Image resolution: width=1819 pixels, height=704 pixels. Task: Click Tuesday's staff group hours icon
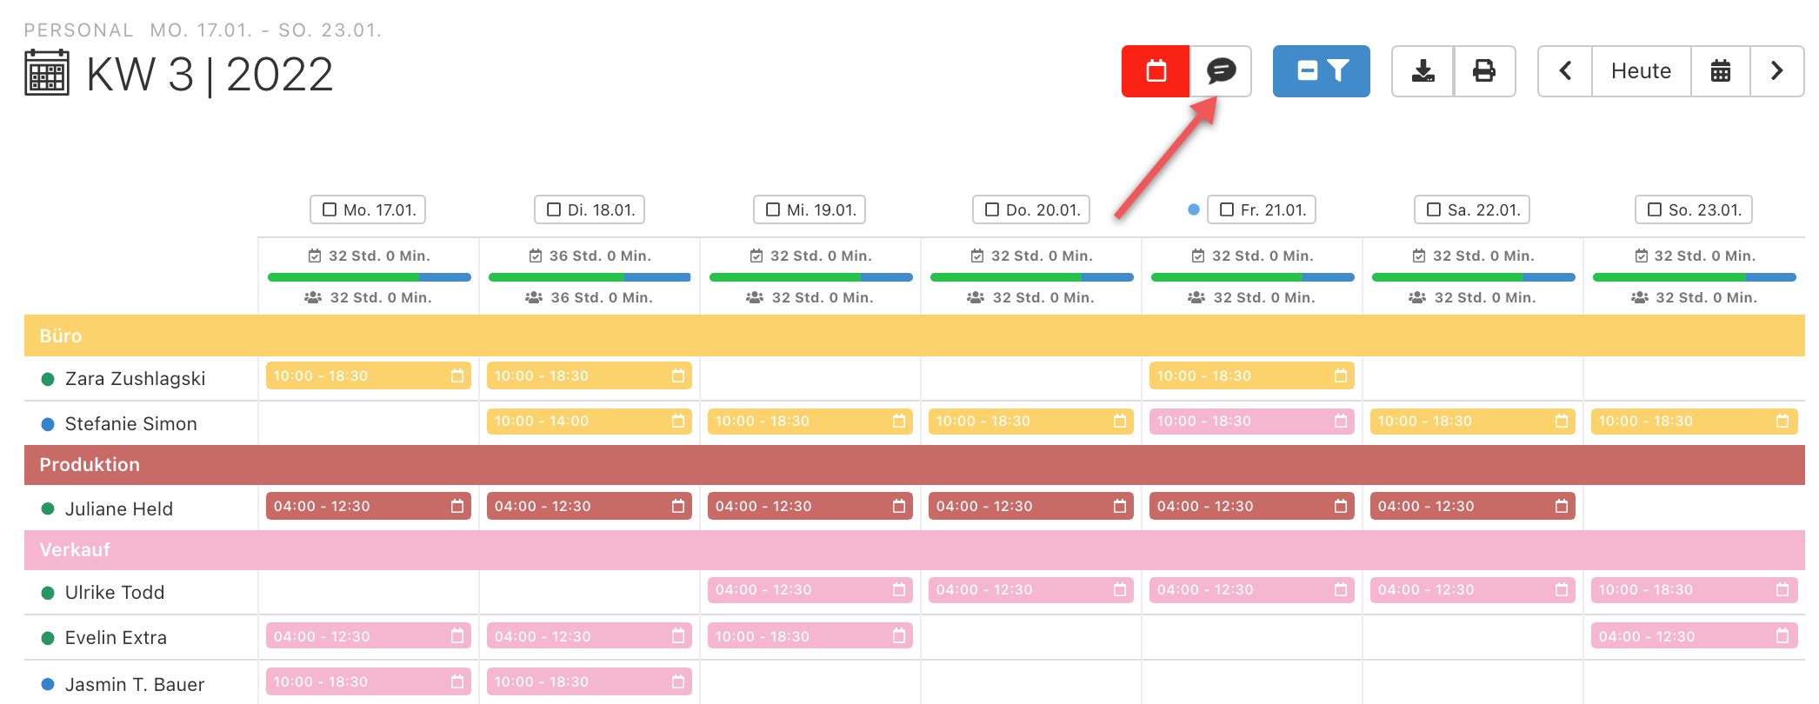pos(534,297)
